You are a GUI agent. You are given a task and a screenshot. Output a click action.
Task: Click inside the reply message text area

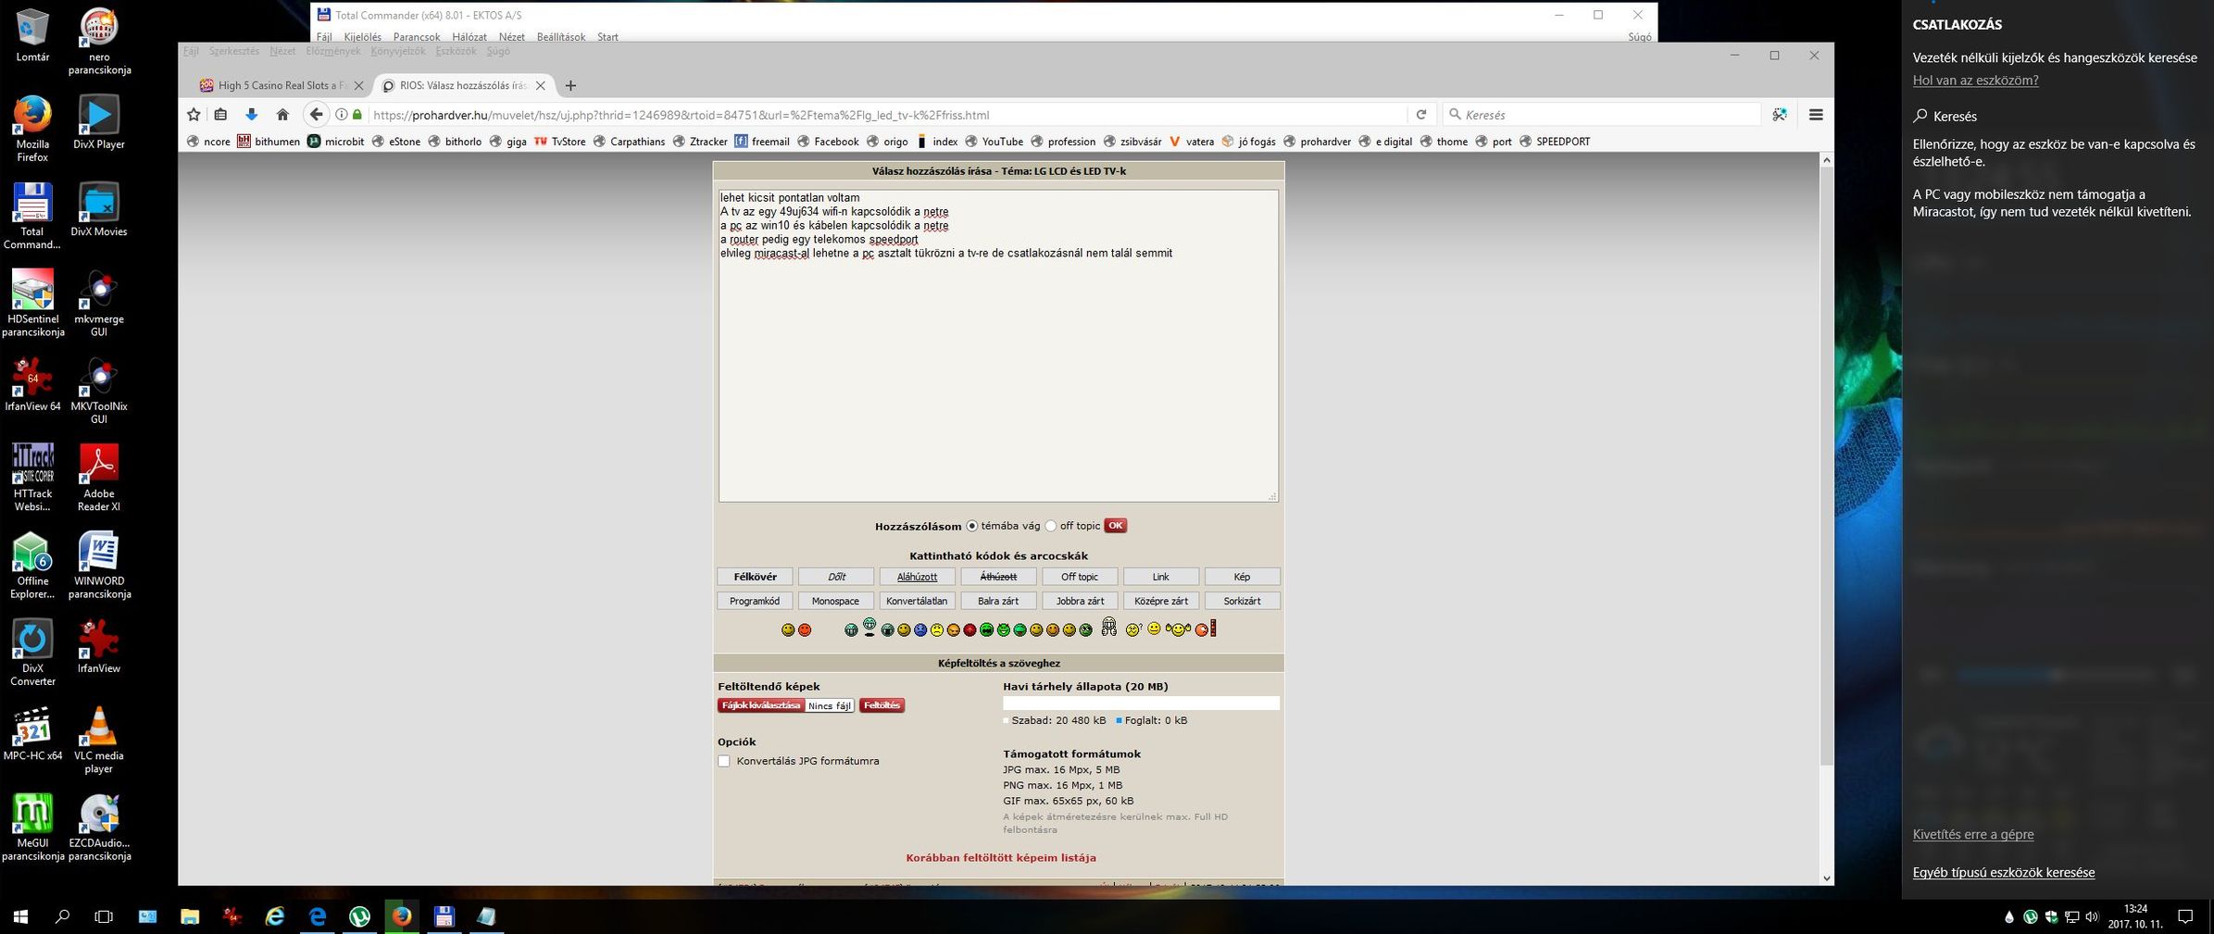pyautogui.click(x=998, y=346)
